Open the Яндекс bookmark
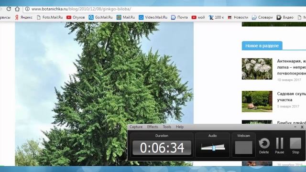This screenshot has height=172, width=306. (x=24, y=17)
